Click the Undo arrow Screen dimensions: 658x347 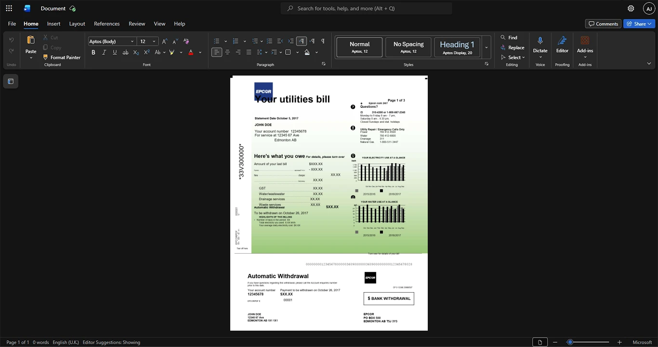tap(12, 40)
